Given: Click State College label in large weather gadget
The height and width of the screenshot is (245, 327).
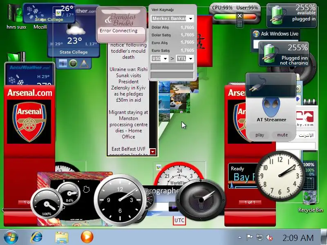Looking at the screenshot, I should click(74, 52).
